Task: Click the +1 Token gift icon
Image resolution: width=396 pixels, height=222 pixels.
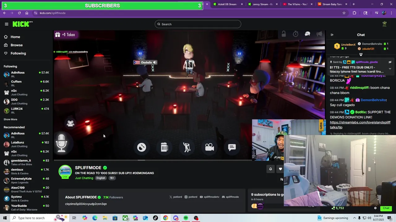Action: (58, 35)
